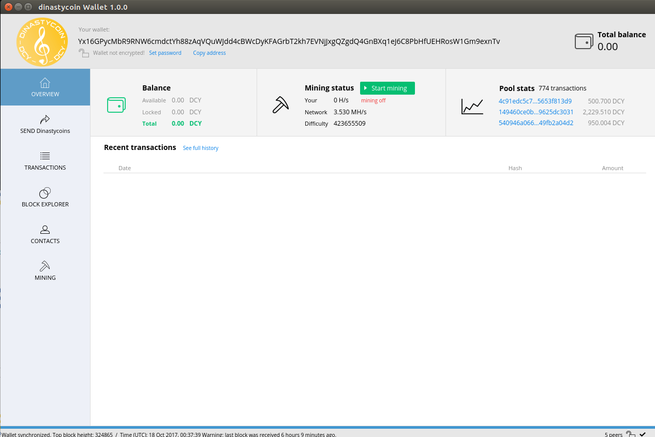This screenshot has height=437, width=655.
Task: Open the Contacts person icon
Action: (x=45, y=229)
